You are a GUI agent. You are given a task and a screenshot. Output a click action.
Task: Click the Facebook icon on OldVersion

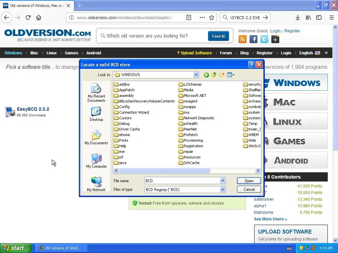[x=253, y=40]
